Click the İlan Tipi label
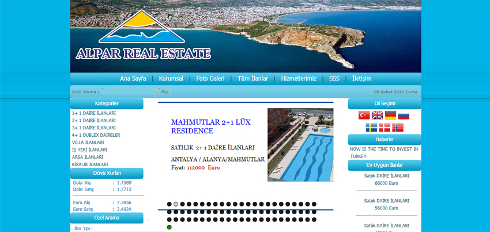 tap(84, 229)
